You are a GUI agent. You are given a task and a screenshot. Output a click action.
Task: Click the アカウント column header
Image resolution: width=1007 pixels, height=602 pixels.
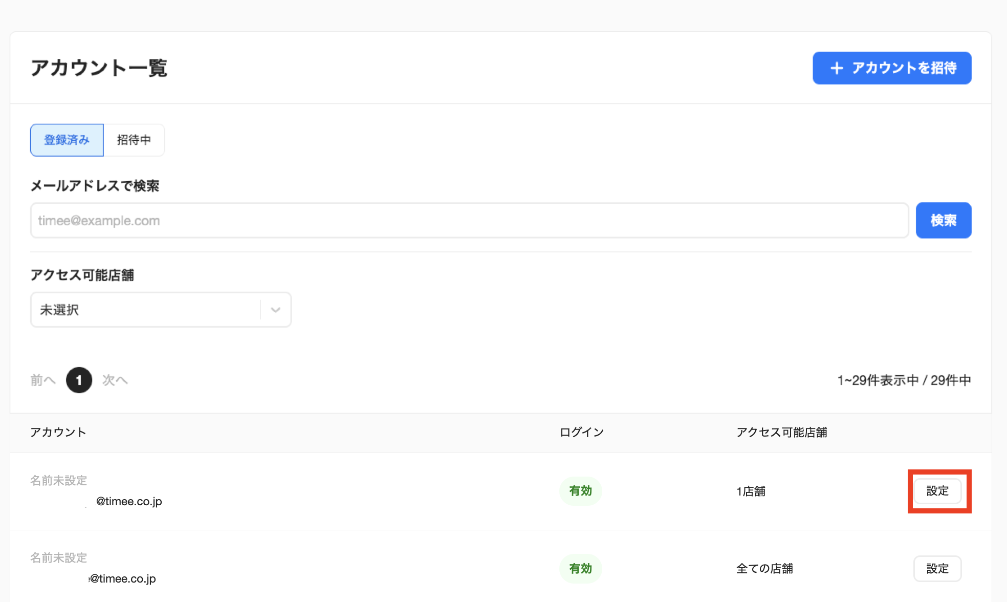coord(58,433)
